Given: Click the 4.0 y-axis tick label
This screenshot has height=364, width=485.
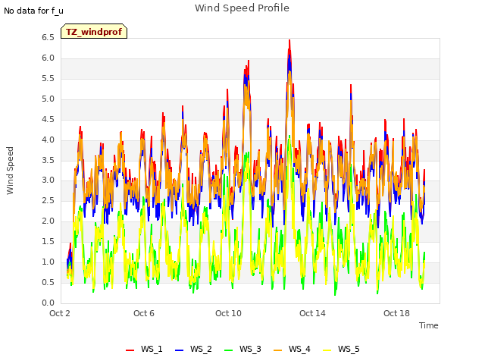Looking at the screenshot, I should coord(48,140).
